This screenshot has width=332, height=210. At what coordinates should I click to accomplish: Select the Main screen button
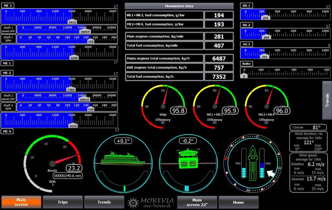click(21, 202)
